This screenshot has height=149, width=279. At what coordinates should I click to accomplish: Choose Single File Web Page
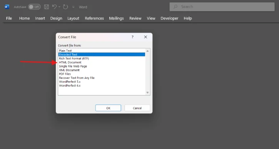click(x=102, y=66)
